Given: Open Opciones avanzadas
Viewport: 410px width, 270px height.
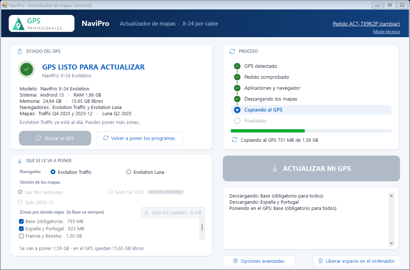Looking at the screenshot, I should click(x=259, y=261).
